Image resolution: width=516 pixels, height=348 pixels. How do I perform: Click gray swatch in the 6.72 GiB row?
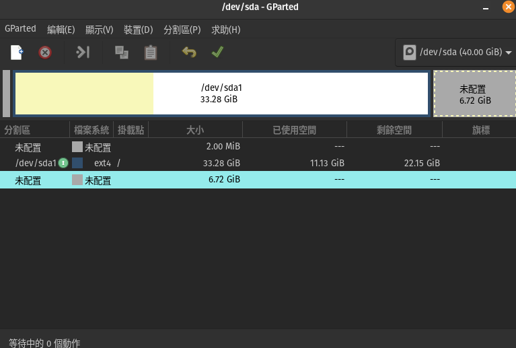coord(77,180)
